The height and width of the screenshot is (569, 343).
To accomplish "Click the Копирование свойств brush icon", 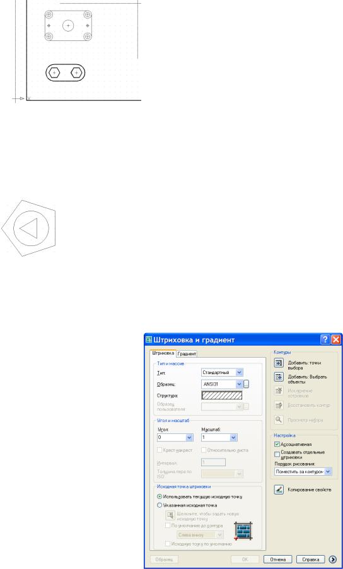I will point(279,490).
